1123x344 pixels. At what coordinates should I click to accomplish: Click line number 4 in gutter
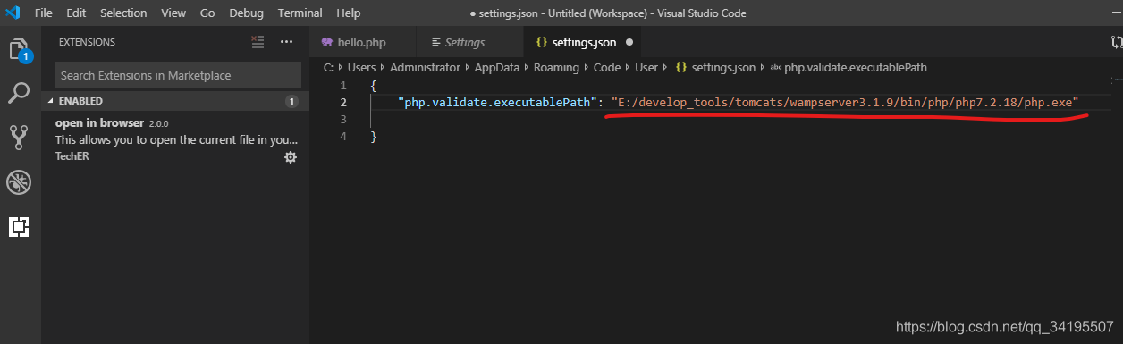[x=343, y=136]
